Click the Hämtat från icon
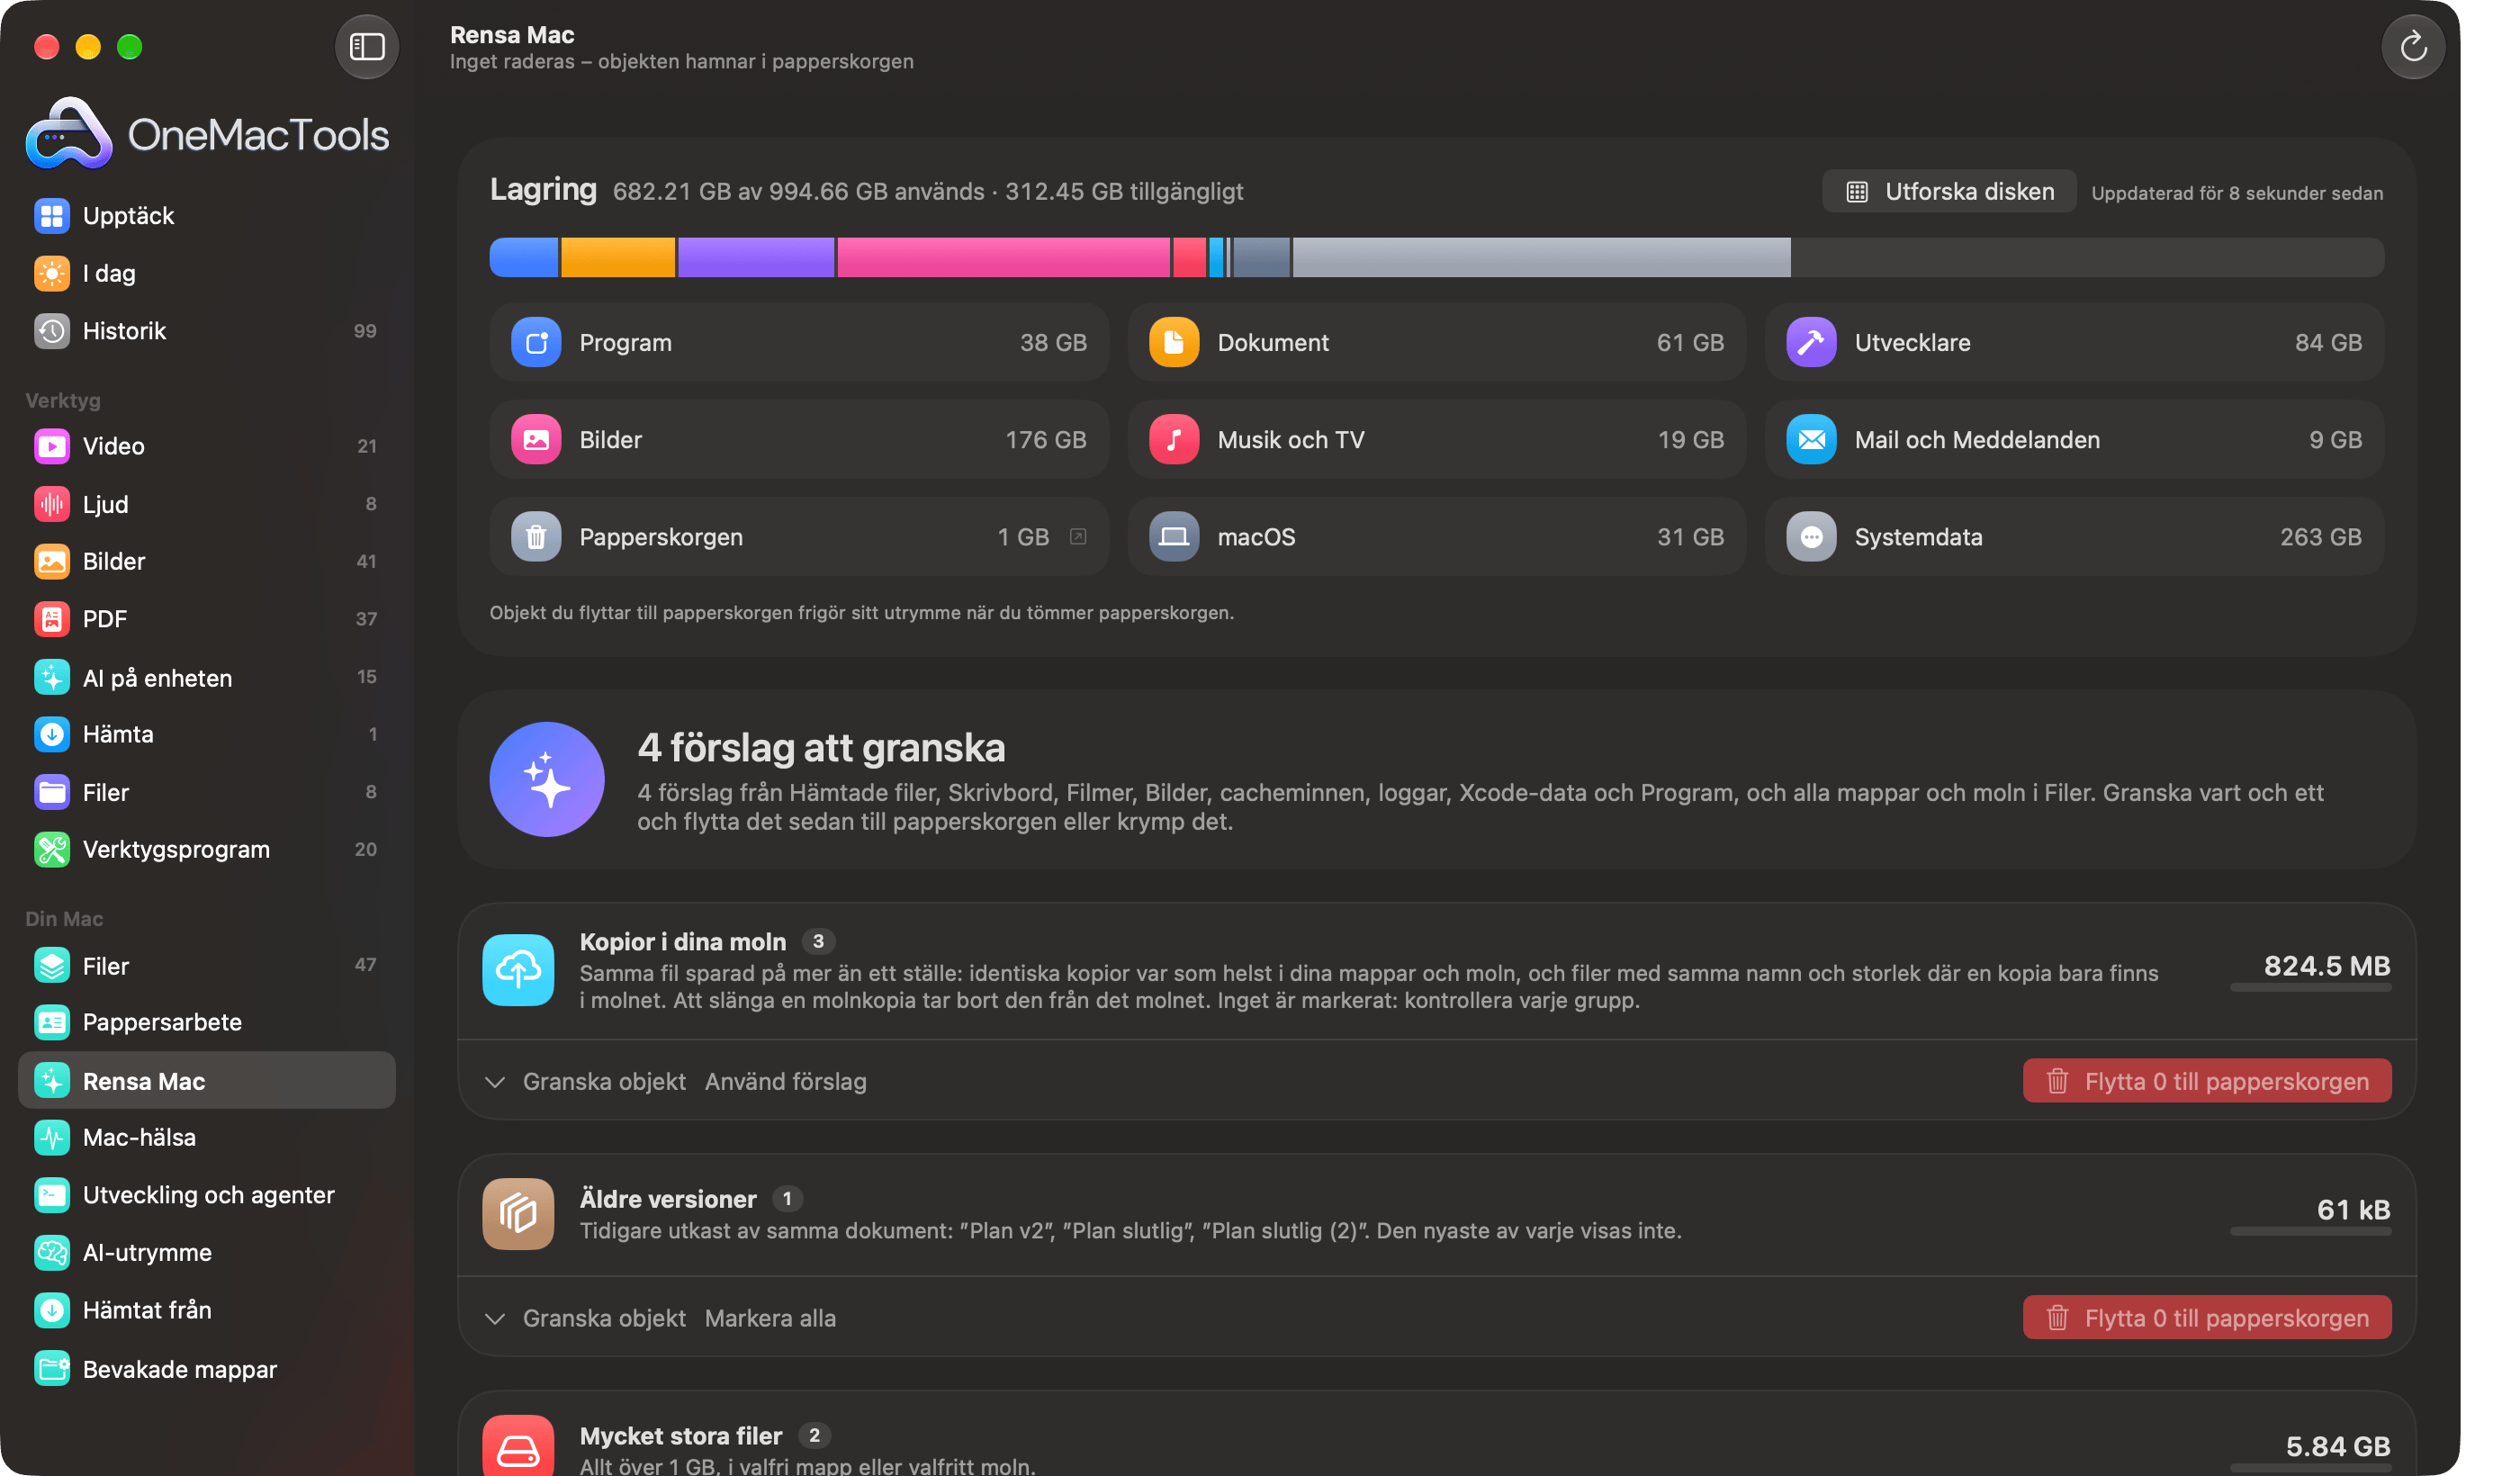 pyautogui.click(x=52, y=1310)
